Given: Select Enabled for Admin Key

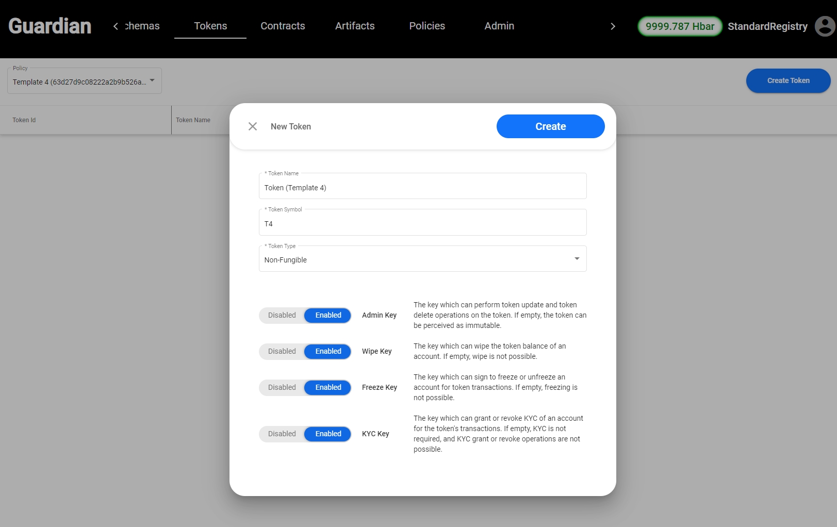Looking at the screenshot, I should click(328, 315).
